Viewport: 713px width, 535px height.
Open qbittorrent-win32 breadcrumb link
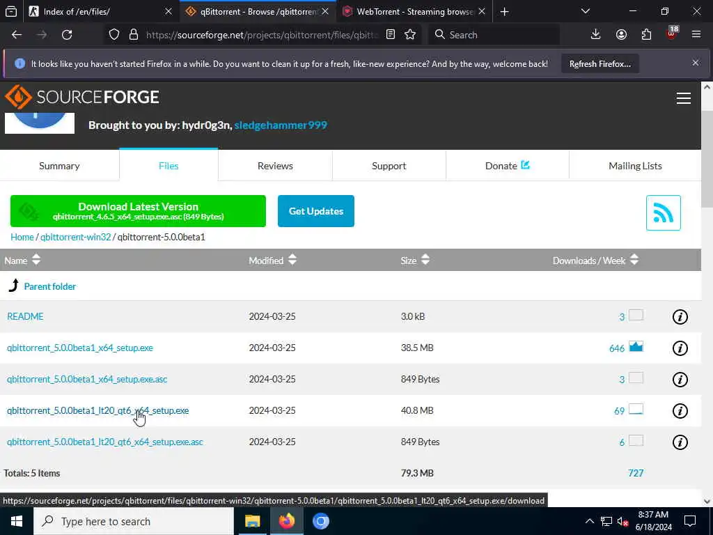[x=75, y=237]
